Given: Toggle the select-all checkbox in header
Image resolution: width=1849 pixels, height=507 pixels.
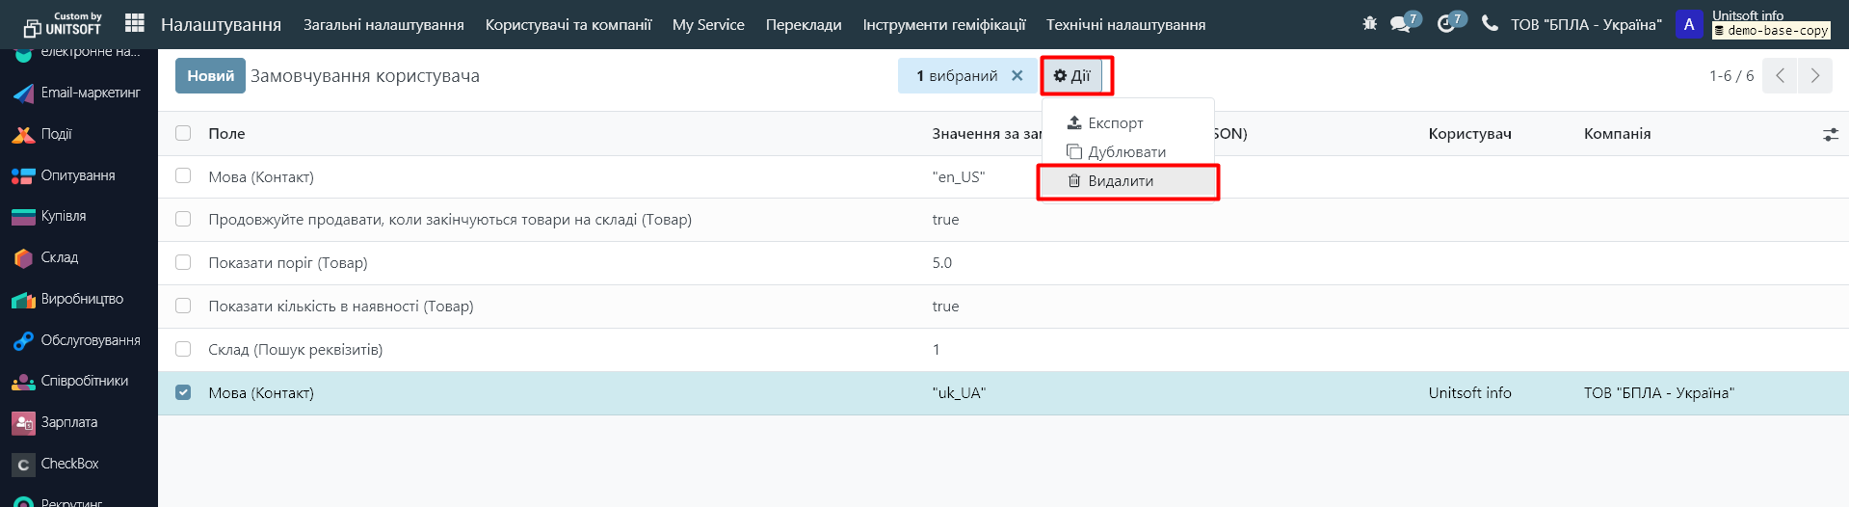Looking at the screenshot, I should click(183, 134).
